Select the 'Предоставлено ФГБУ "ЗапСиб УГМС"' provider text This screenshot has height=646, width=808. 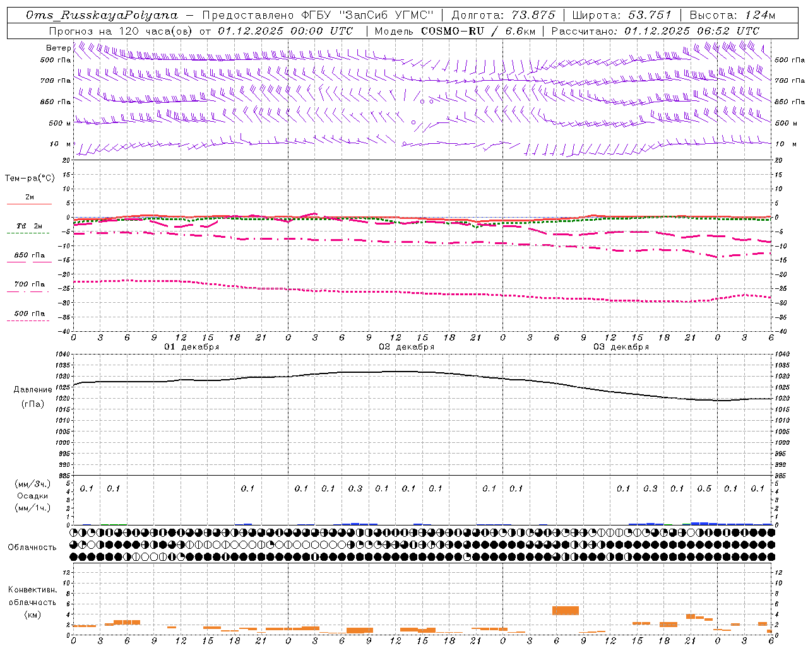[x=318, y=15]
